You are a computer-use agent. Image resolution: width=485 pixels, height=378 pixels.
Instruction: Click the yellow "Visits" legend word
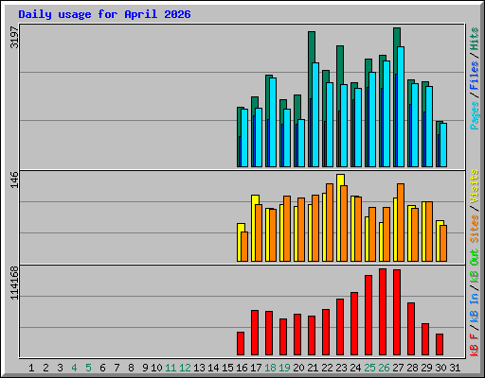[x=475, y=186]
